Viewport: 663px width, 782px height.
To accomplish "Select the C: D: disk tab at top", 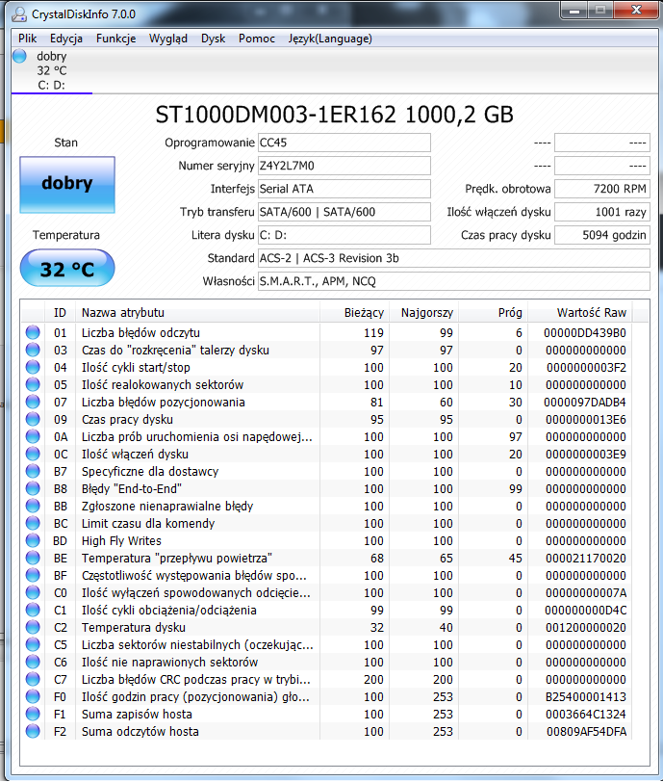I will pos(51,71).
